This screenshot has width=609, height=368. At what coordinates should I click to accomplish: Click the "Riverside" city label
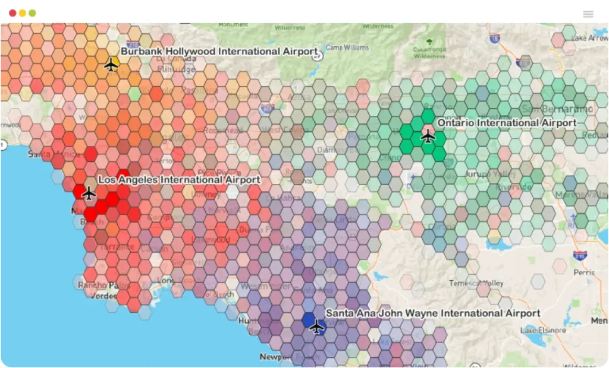click(513, 188)
